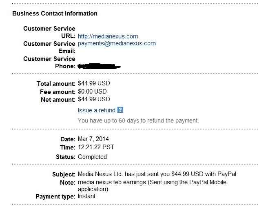Open the http://medianexus.com link
This screenshot has width=268, height=212.
click(108, 36)
